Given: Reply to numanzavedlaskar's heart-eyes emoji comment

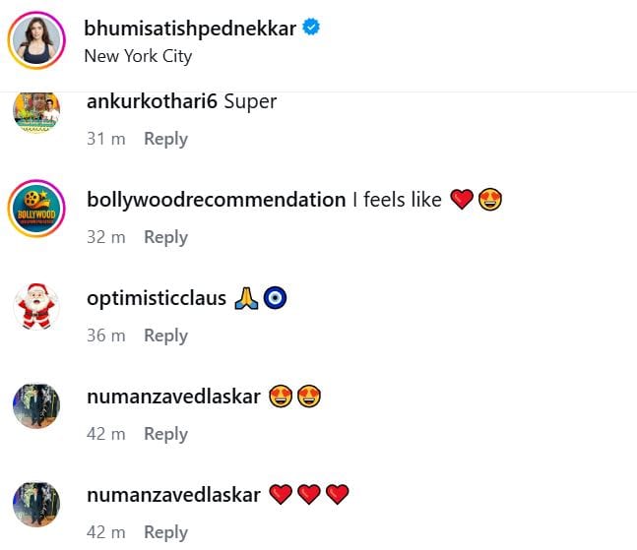Looking at the screenshot, I should tap(165, 434).
